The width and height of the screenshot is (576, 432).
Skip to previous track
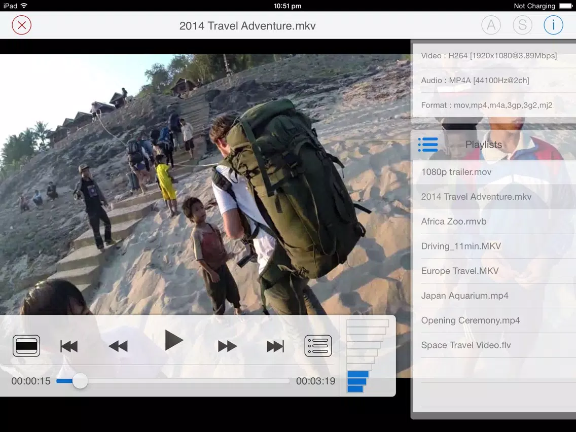click(x=69, y=346)
